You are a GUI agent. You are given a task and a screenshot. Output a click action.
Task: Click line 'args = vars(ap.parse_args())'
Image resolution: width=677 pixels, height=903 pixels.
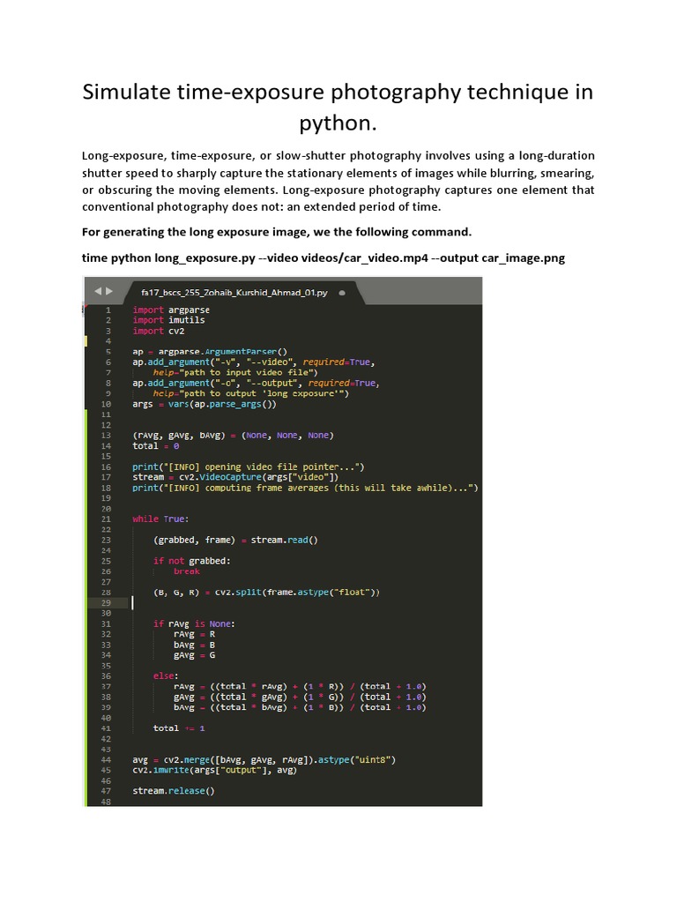point(205,404)
